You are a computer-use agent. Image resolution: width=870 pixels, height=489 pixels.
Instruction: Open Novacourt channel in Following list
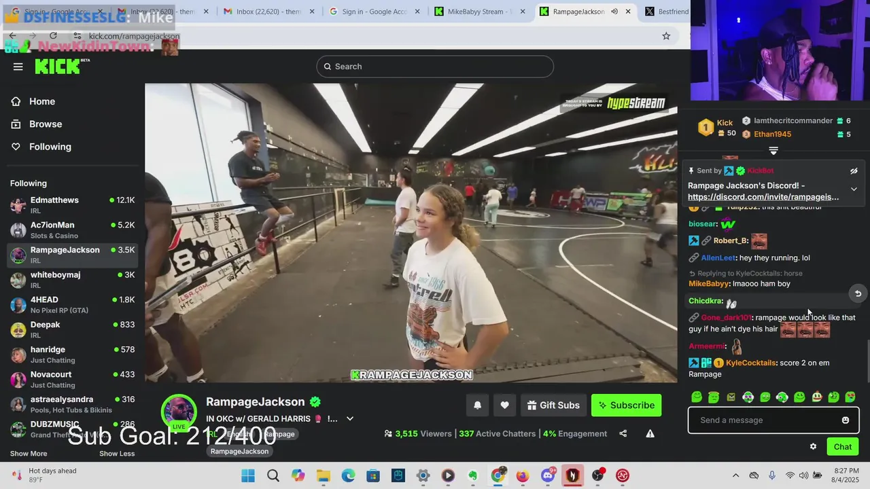click(x=72, y=379)
